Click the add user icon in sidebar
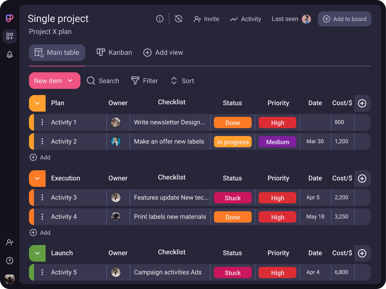 click(10, 242)
